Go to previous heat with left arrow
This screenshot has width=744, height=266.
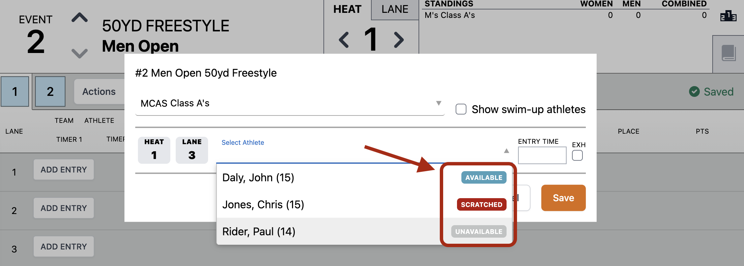[x=344, y=40]
